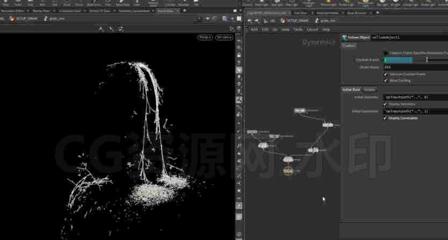Screen dimensions: 448x240
Task: Click the Number of Objects value field
Action: (x=415, y=67)
